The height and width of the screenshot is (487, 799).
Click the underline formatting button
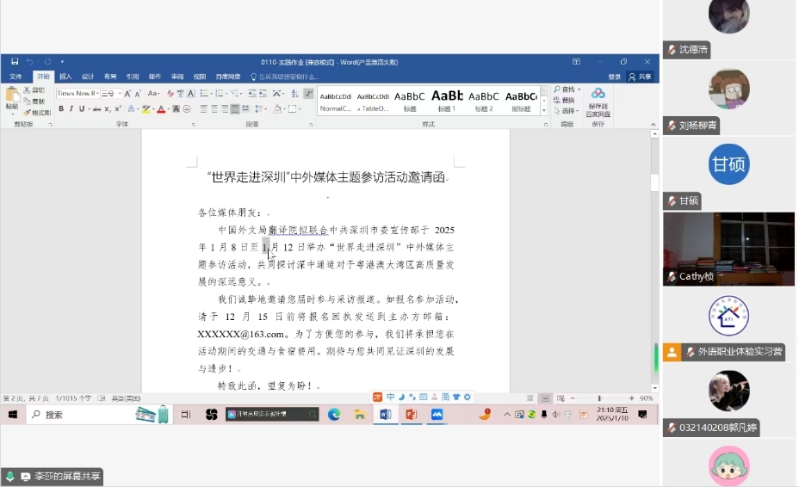[x=82, y=109]
